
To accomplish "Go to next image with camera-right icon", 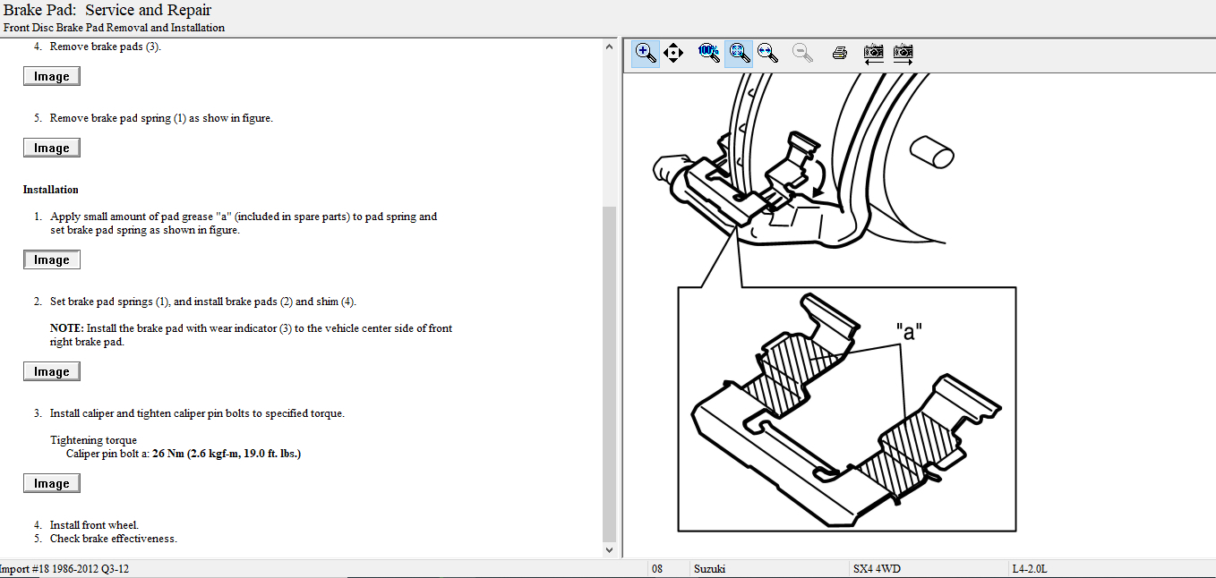I will coord(903,53).
